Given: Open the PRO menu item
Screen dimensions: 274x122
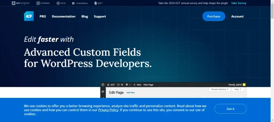Looking at the screenshot, I should [x=43, y=16].
